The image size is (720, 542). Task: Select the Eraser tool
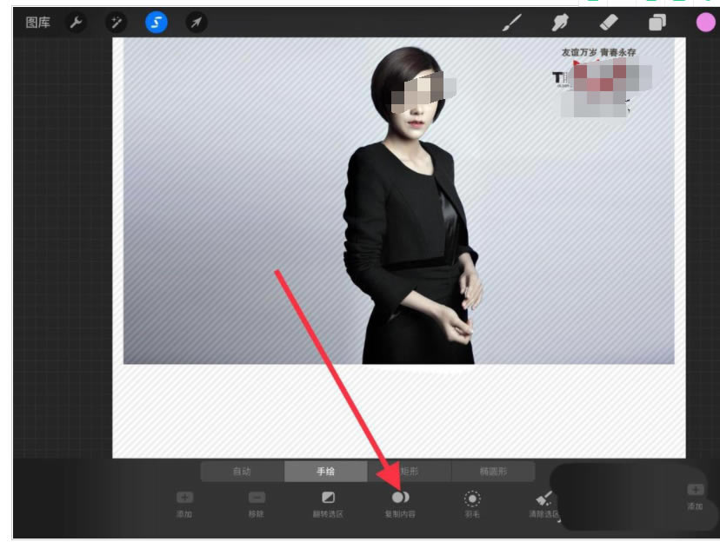(x=609, y=22)
